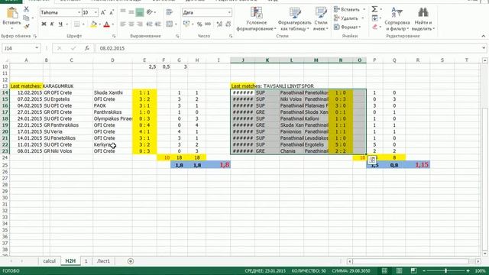Image resolution: width=489 pixels, height=275 pixels.
Task: Click the AutoSum sigma icon
Action: [374, 9]
